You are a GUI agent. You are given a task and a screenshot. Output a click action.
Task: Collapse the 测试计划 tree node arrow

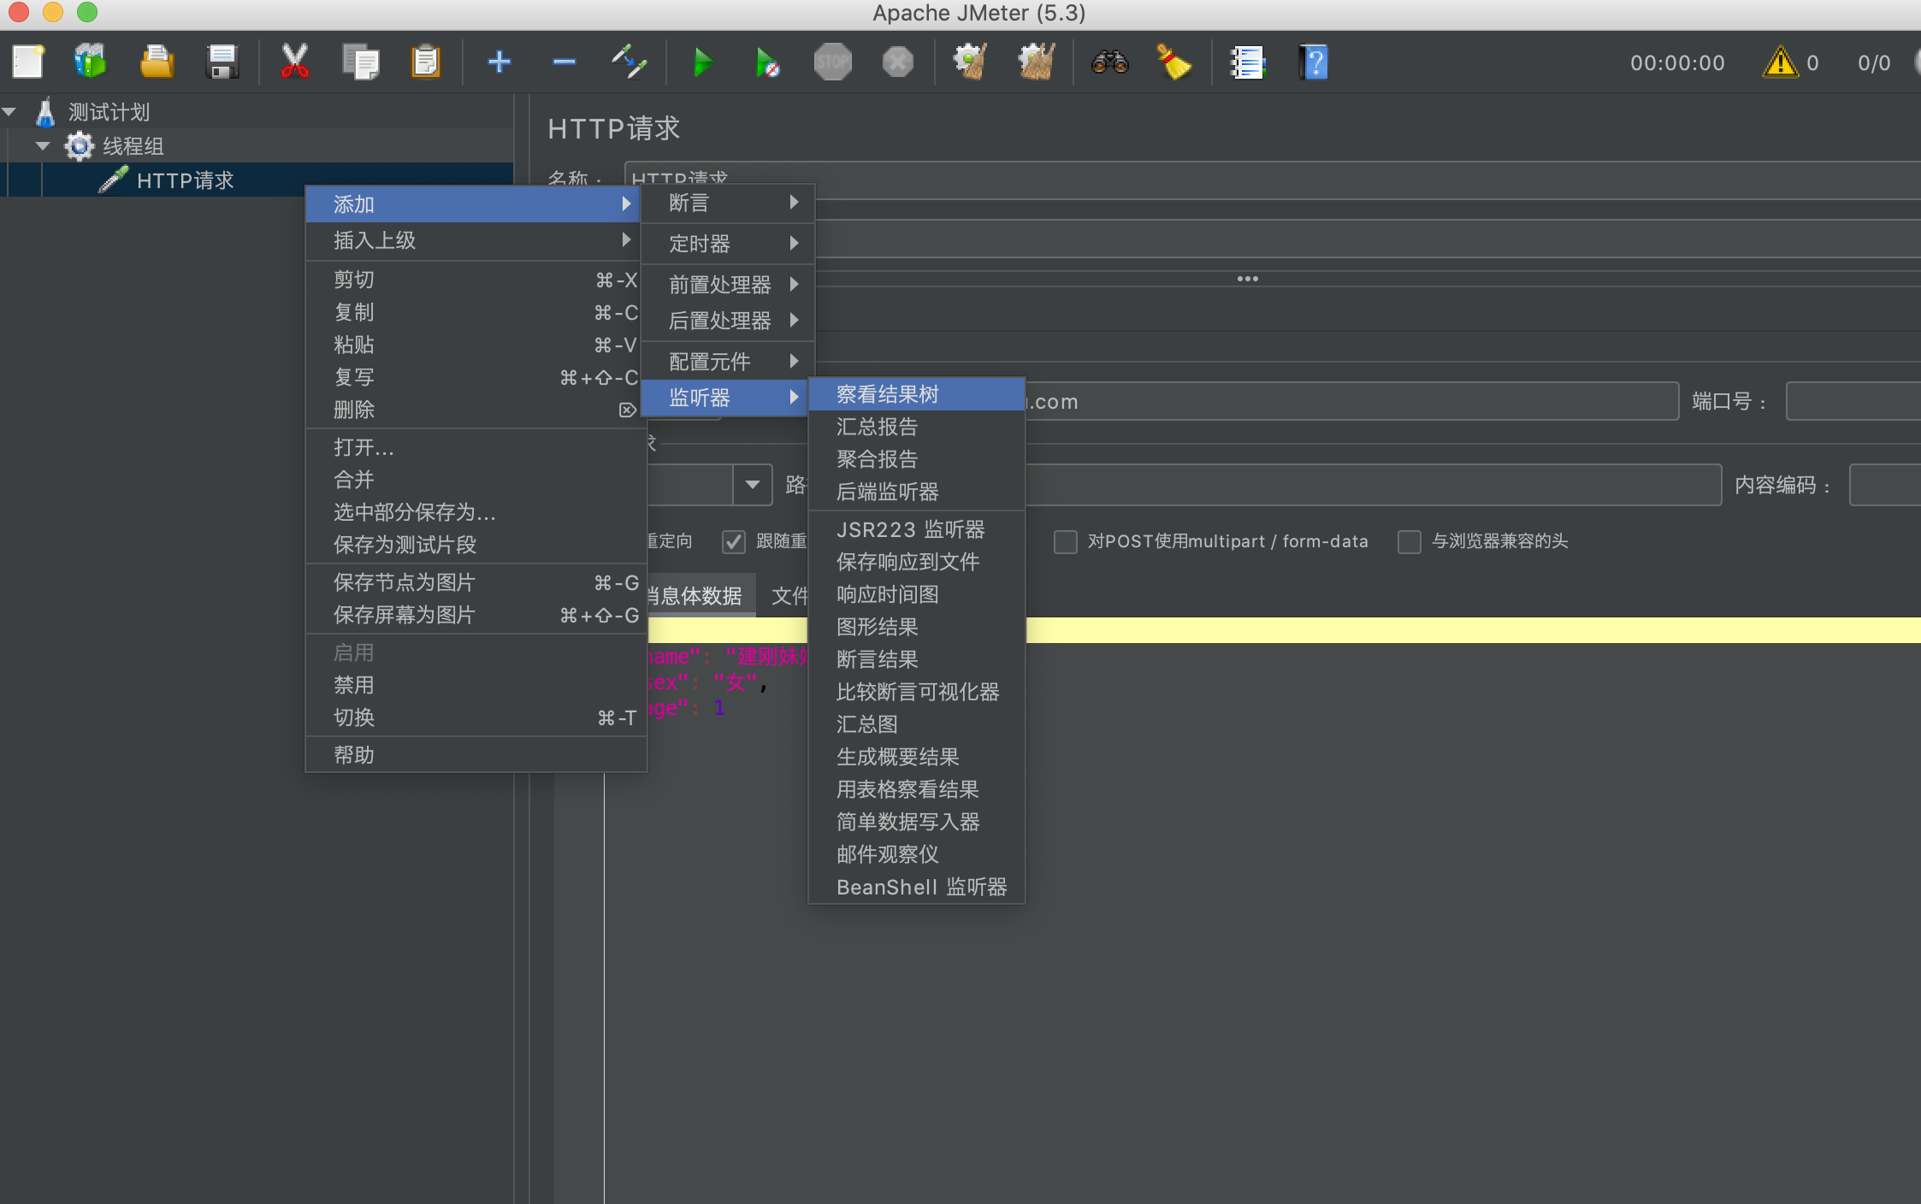(10, 112)
